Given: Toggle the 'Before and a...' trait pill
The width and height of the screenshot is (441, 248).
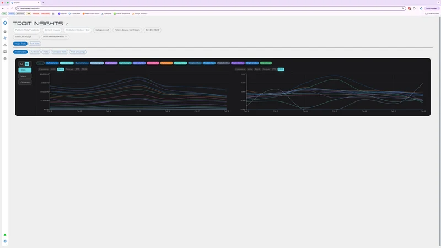Looking at the screenshot, I should point(52,63).
